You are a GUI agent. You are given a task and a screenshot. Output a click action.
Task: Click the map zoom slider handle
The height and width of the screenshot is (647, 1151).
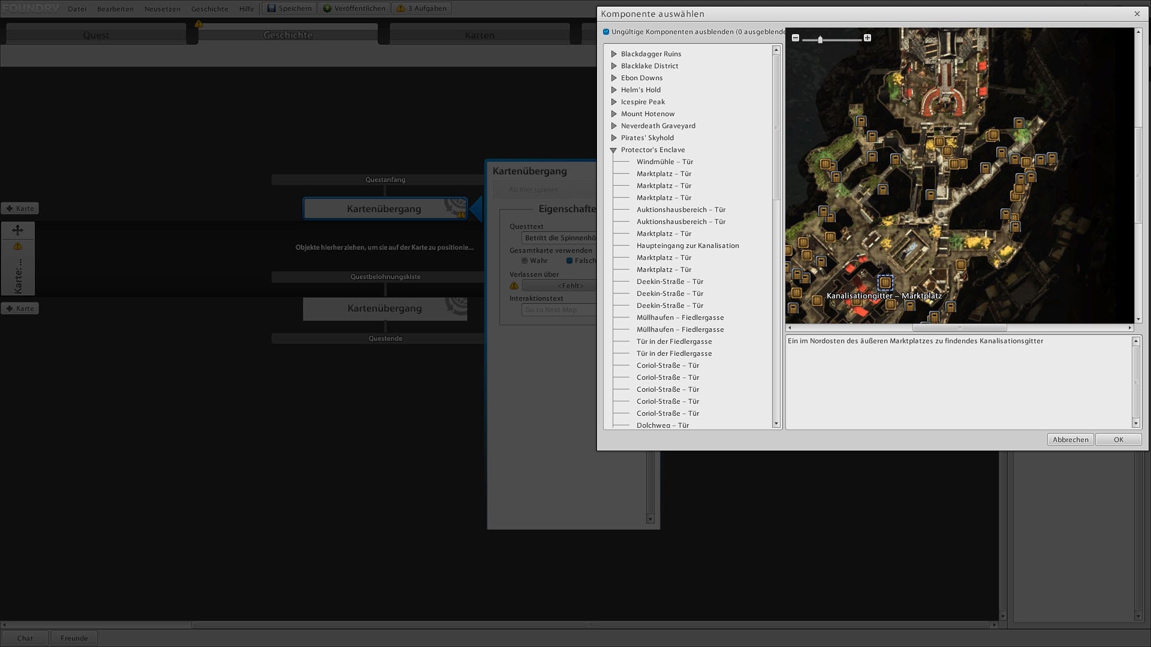click(x=820, y=40)
